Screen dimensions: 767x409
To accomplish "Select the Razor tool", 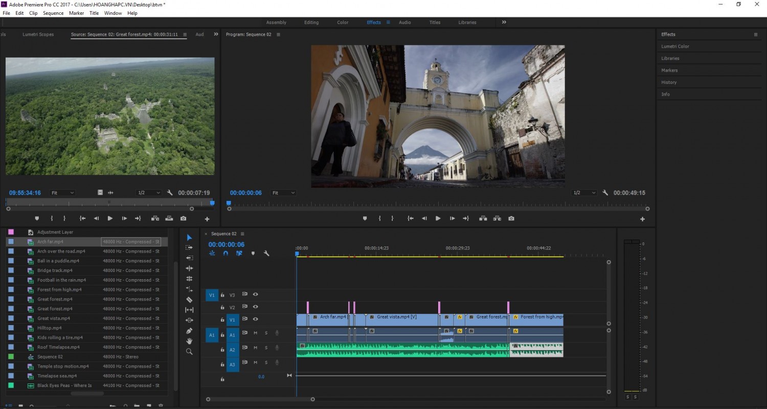I will (189, 300).
